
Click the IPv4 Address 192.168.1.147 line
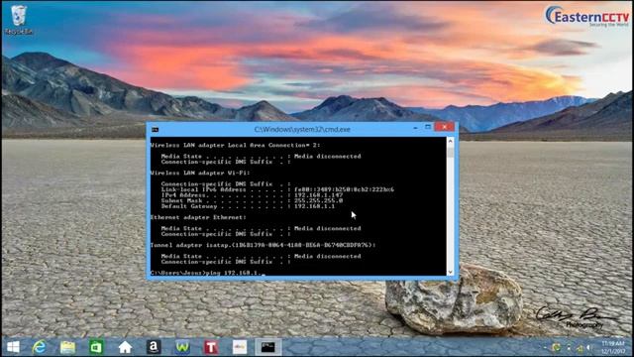tap(252, 195)
